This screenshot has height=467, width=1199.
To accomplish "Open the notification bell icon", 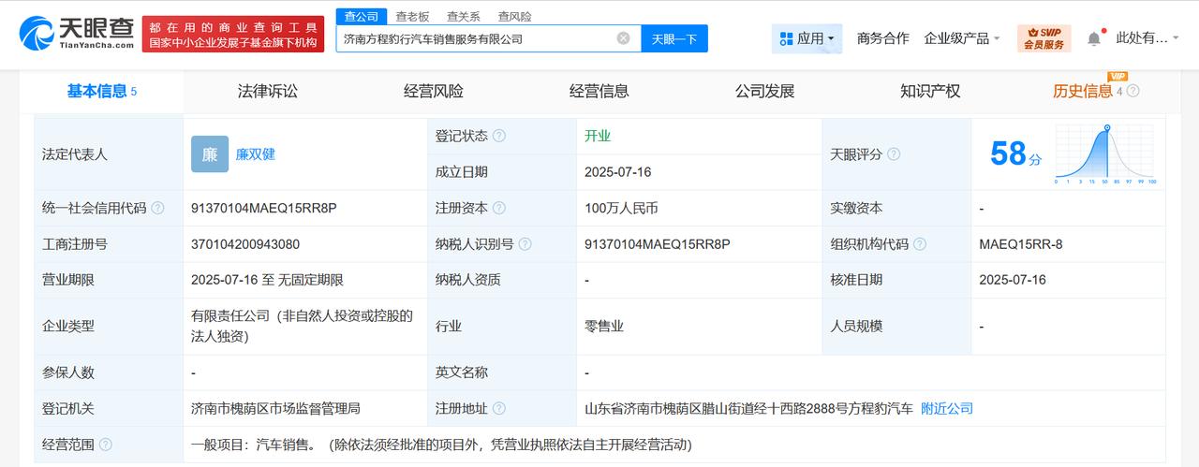I will coord(1094,38).
